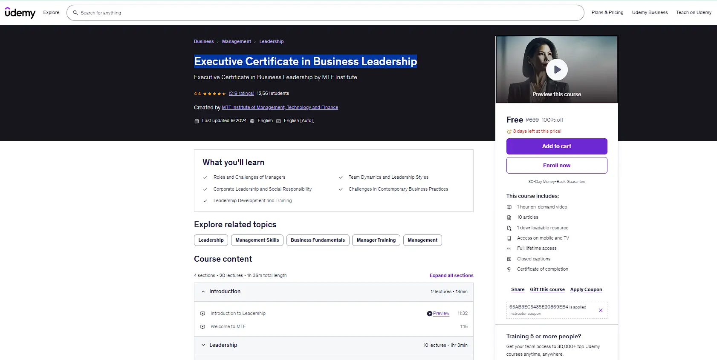Open Preview link for Introduction to Leadership
The width and height of the screenshot is (717, 360).
pos(441,314)
